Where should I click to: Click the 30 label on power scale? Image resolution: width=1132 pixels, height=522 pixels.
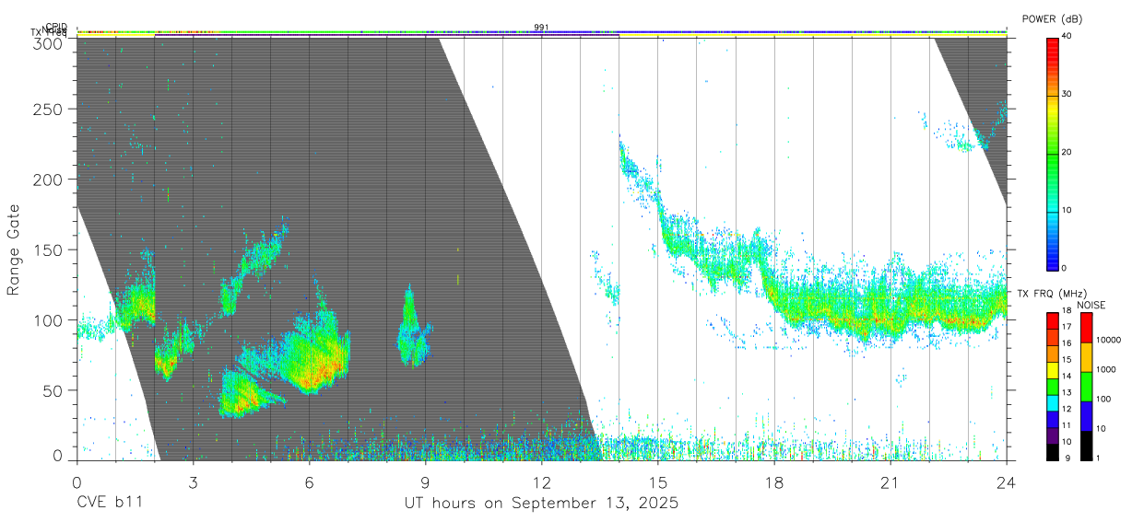tap(1067, 94)
